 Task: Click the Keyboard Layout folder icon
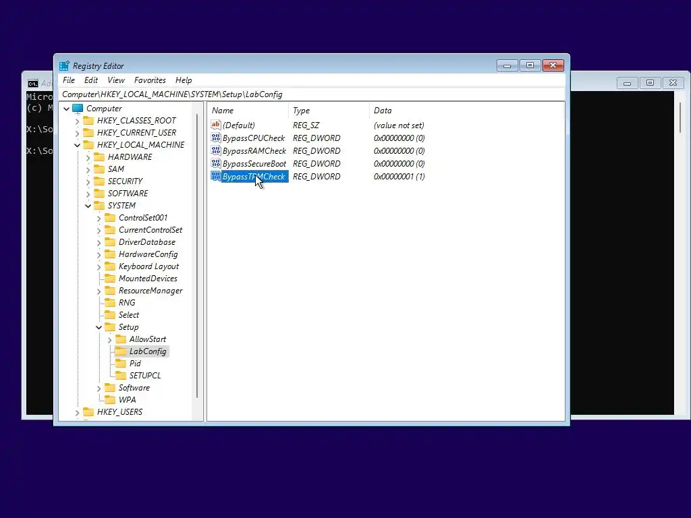pyautogui.click(x=110, y=266)
